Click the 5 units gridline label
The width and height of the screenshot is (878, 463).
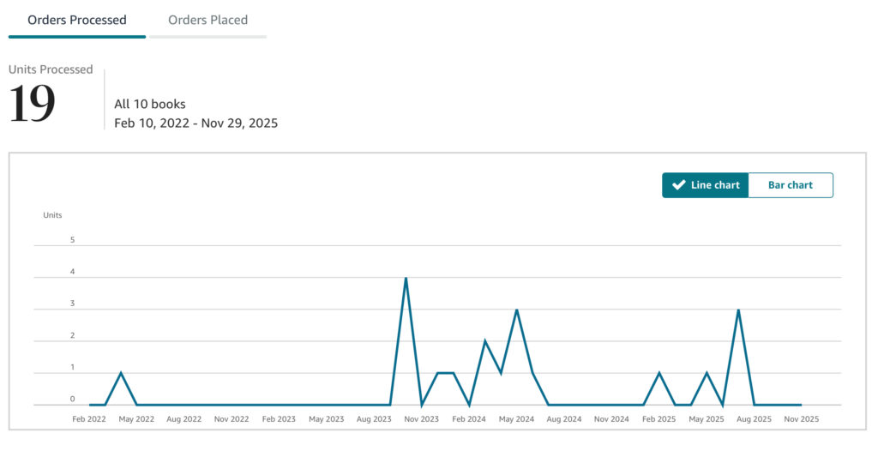pyautogui.click(x=72, y=240)
